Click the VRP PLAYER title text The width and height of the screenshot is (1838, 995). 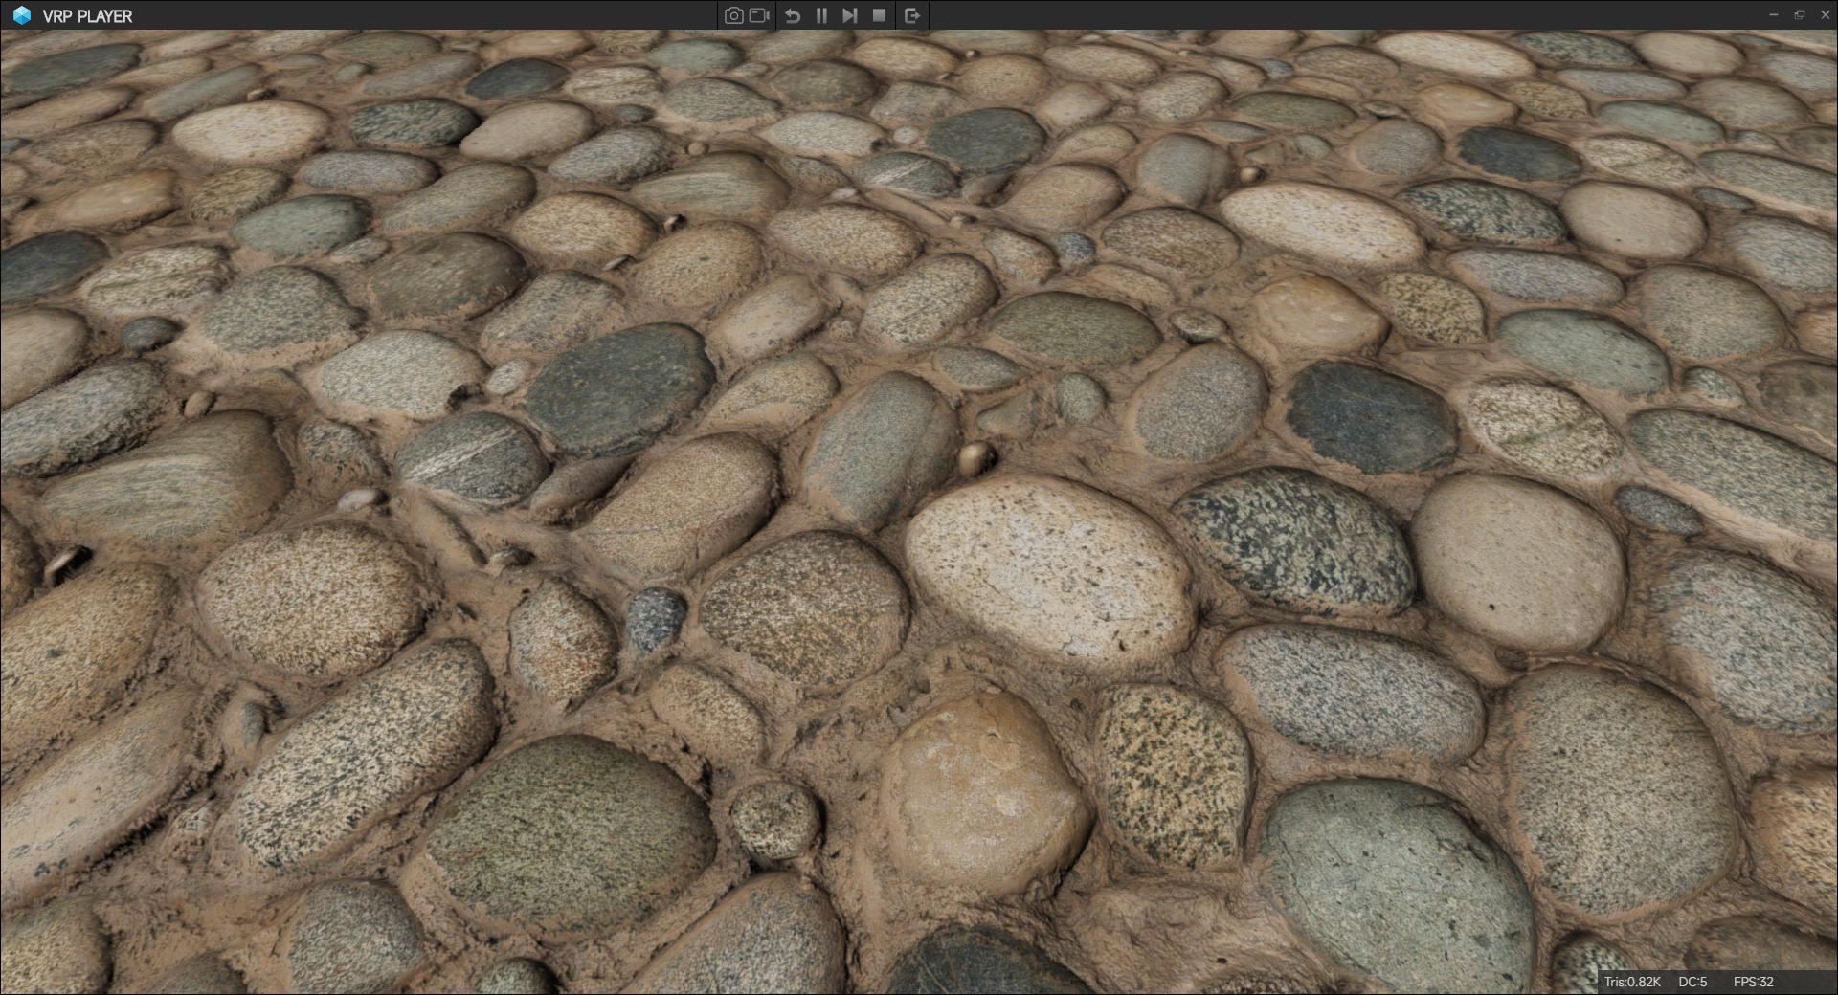(87, 16)
